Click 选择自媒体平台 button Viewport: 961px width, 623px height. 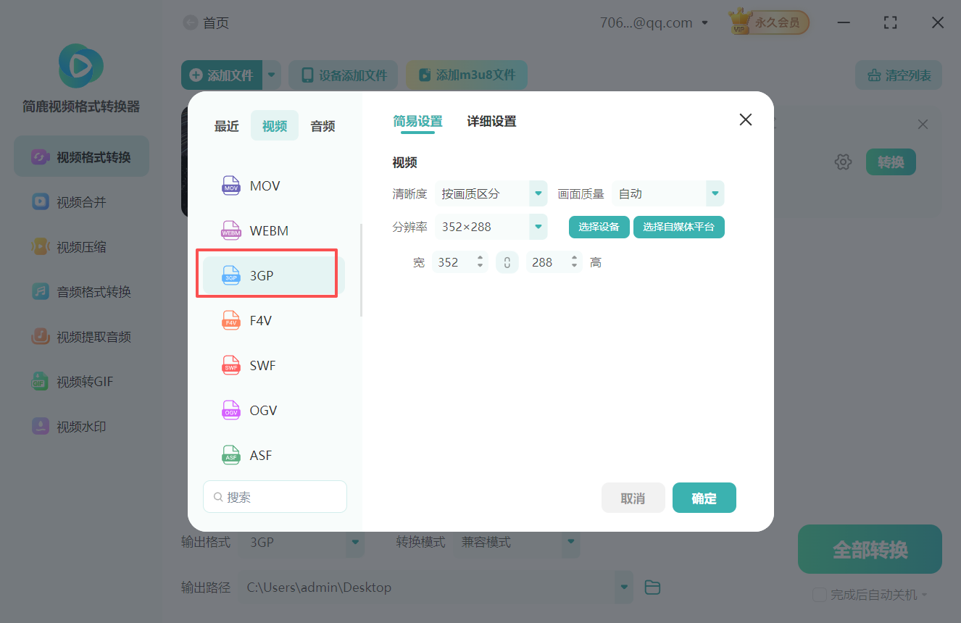point(678,227)
